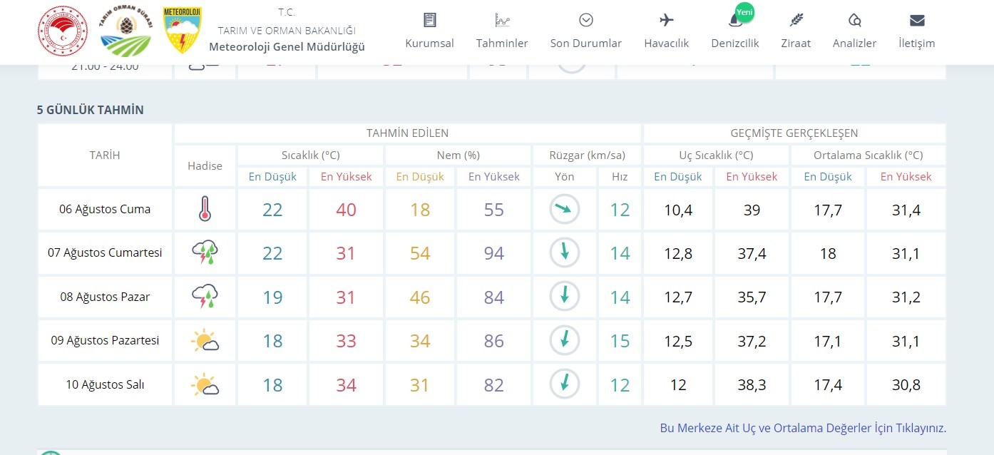This screenshot has width=994, height=455.
Task: Open the uç ve ortalama değerler link
Action: (x=803, y=428)
